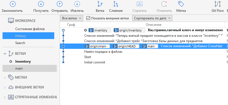Click the origin/Inventory branch label
This screenshot has height=105, width=228.
(x=129, y=30)
